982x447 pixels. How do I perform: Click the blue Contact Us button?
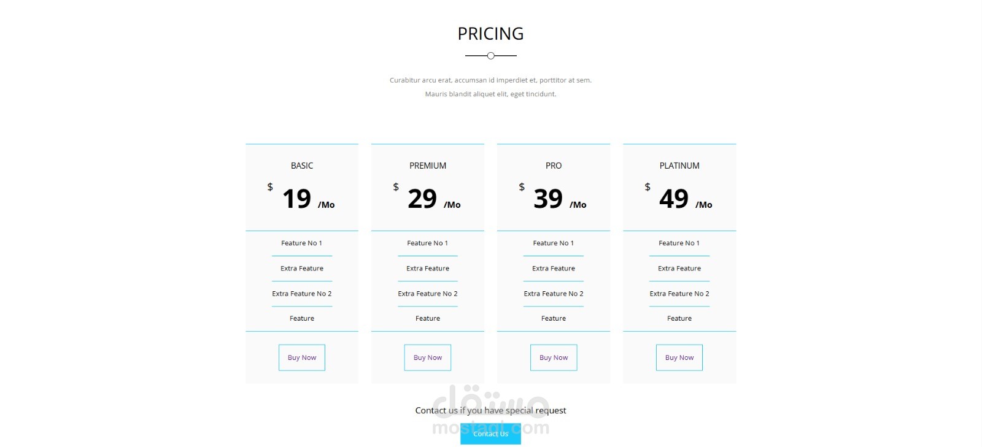click(490, 434)
